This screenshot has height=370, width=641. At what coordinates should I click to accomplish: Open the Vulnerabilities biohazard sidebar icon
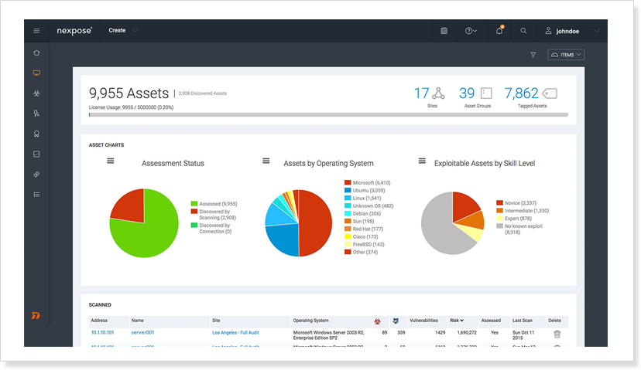click(36, 93)
